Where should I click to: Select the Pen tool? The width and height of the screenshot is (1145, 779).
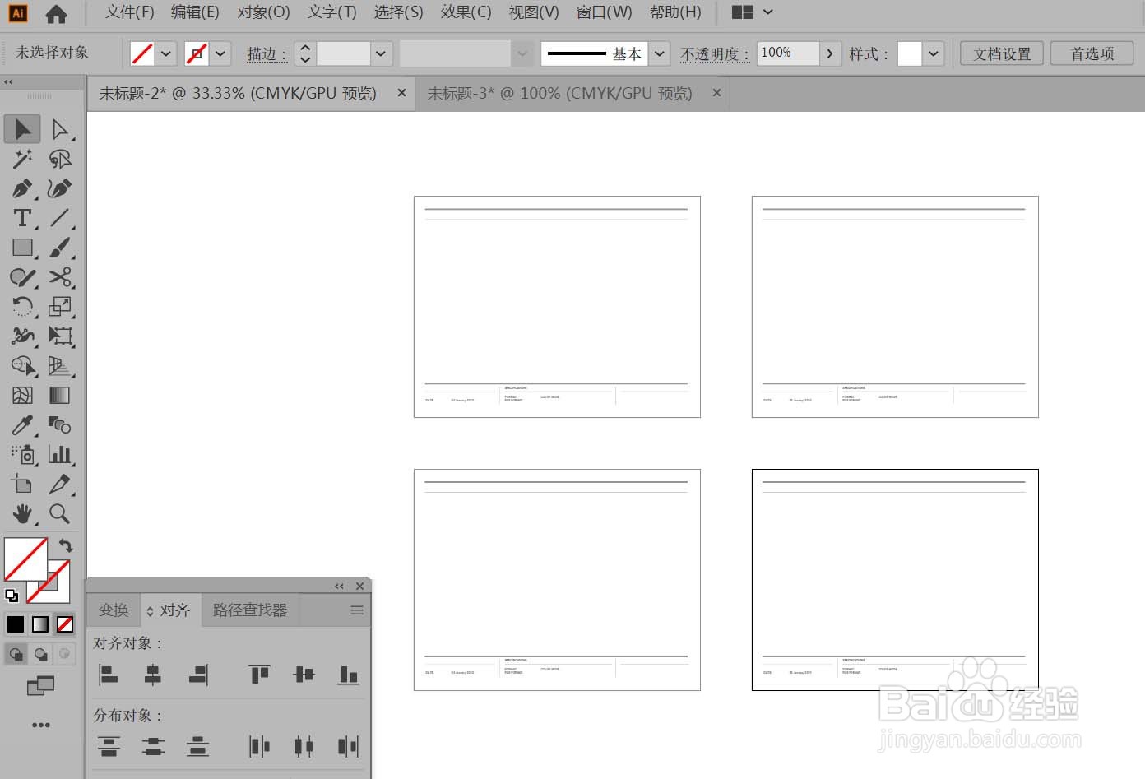[22, 188]
